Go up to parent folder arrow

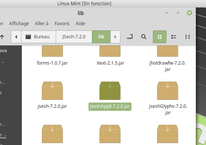[x=2, y=37]
